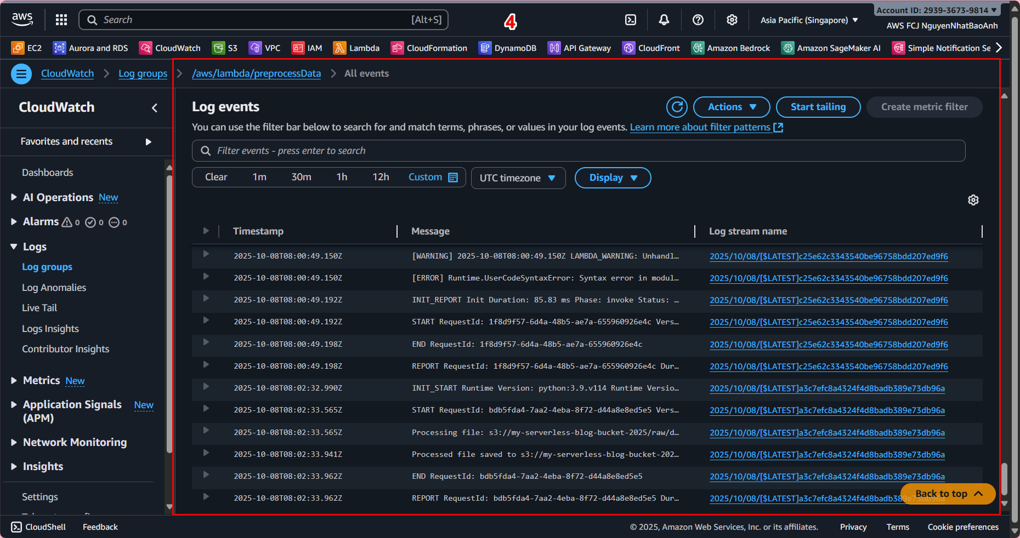Open CloudWatch favorites shortcut
The image size is (1020, 538).
pyautogui.click(x=170, y=48)
